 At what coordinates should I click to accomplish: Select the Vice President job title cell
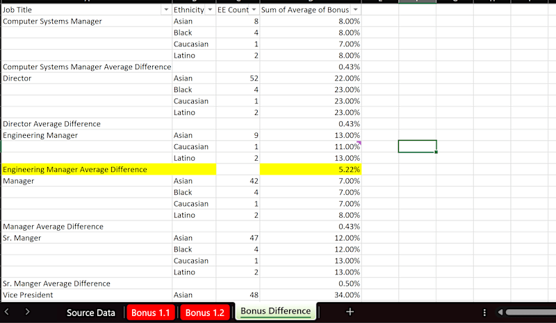coord(87,295)
